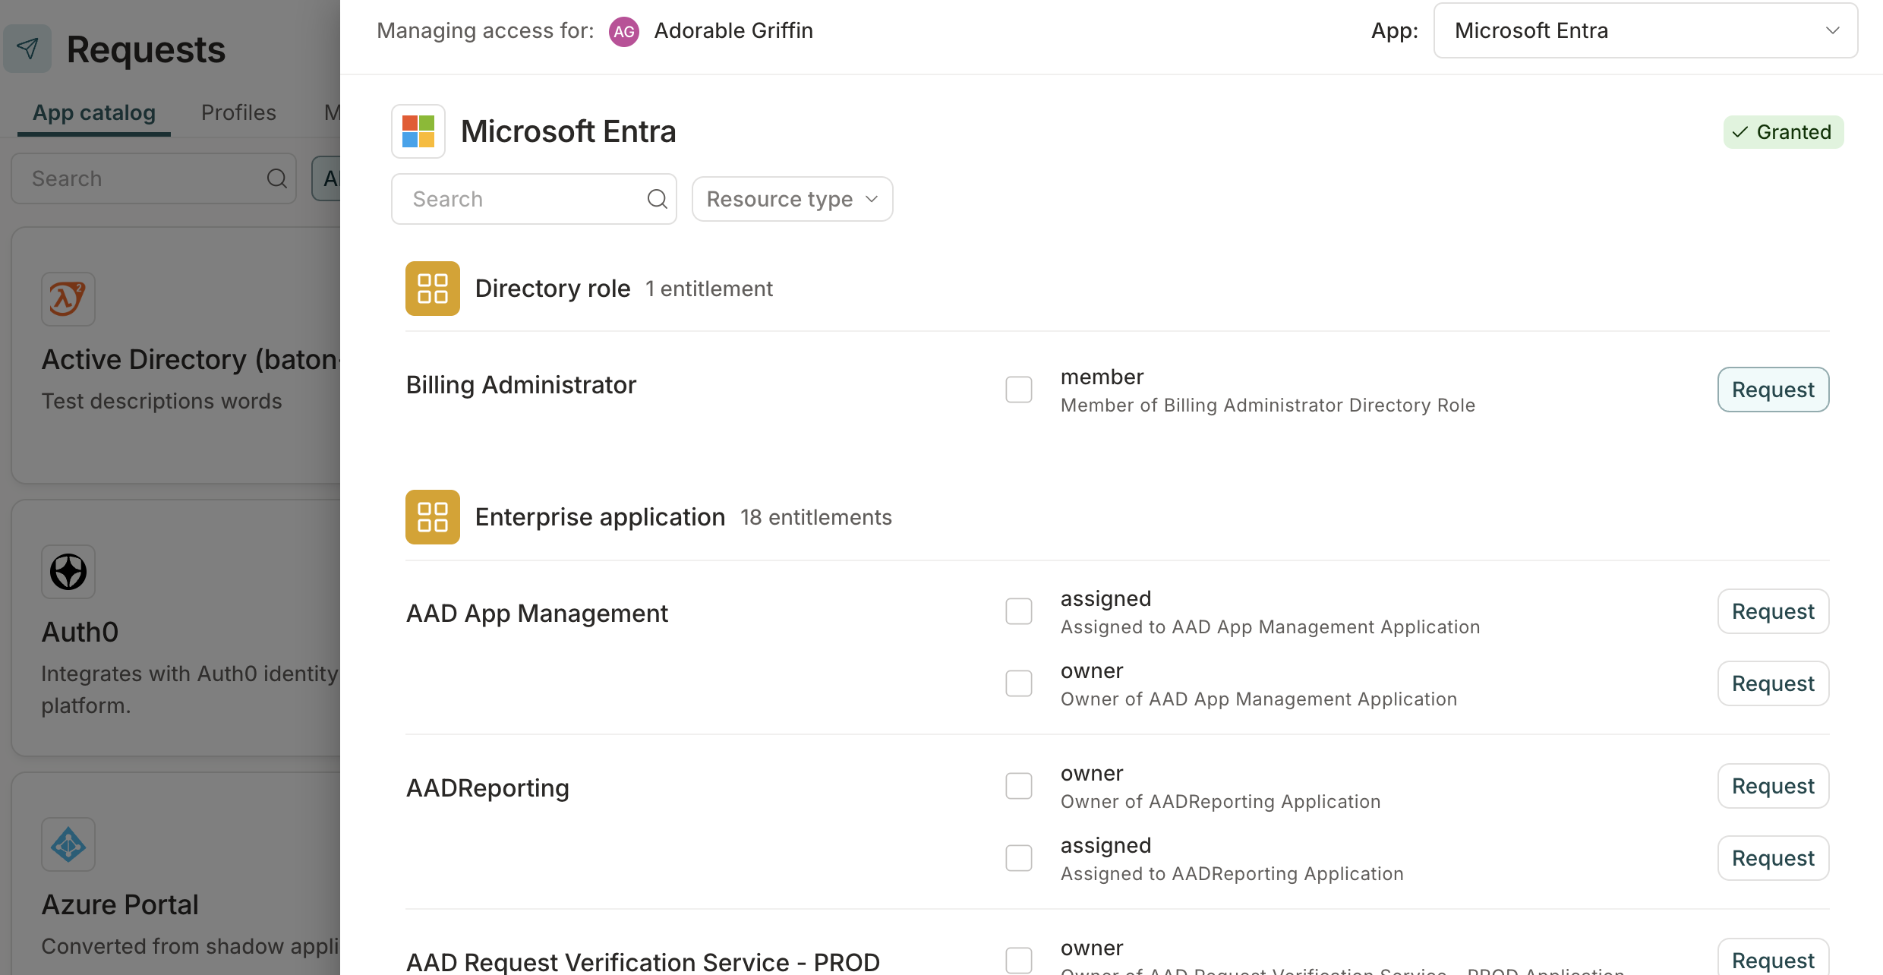Viewport: 1883px width, 975px height.
Task: Click the Auth0 app icon
Action: coord(68,572)
